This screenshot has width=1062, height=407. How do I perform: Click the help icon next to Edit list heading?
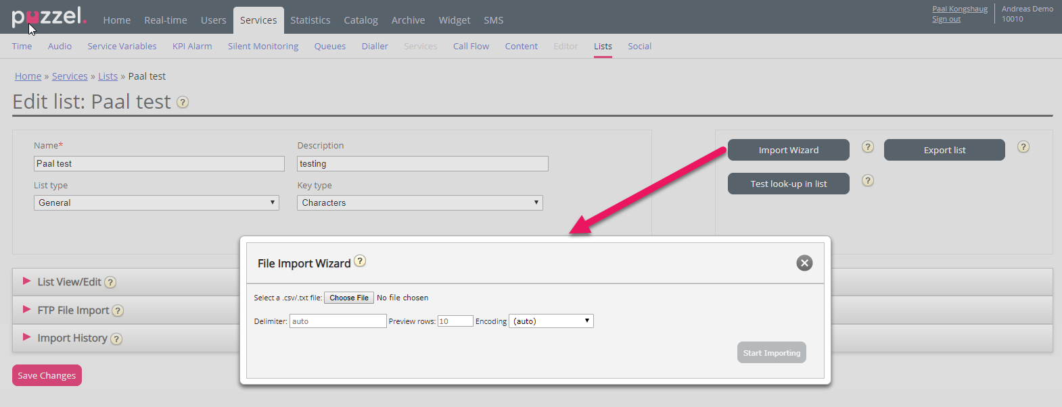pos(183,103)
